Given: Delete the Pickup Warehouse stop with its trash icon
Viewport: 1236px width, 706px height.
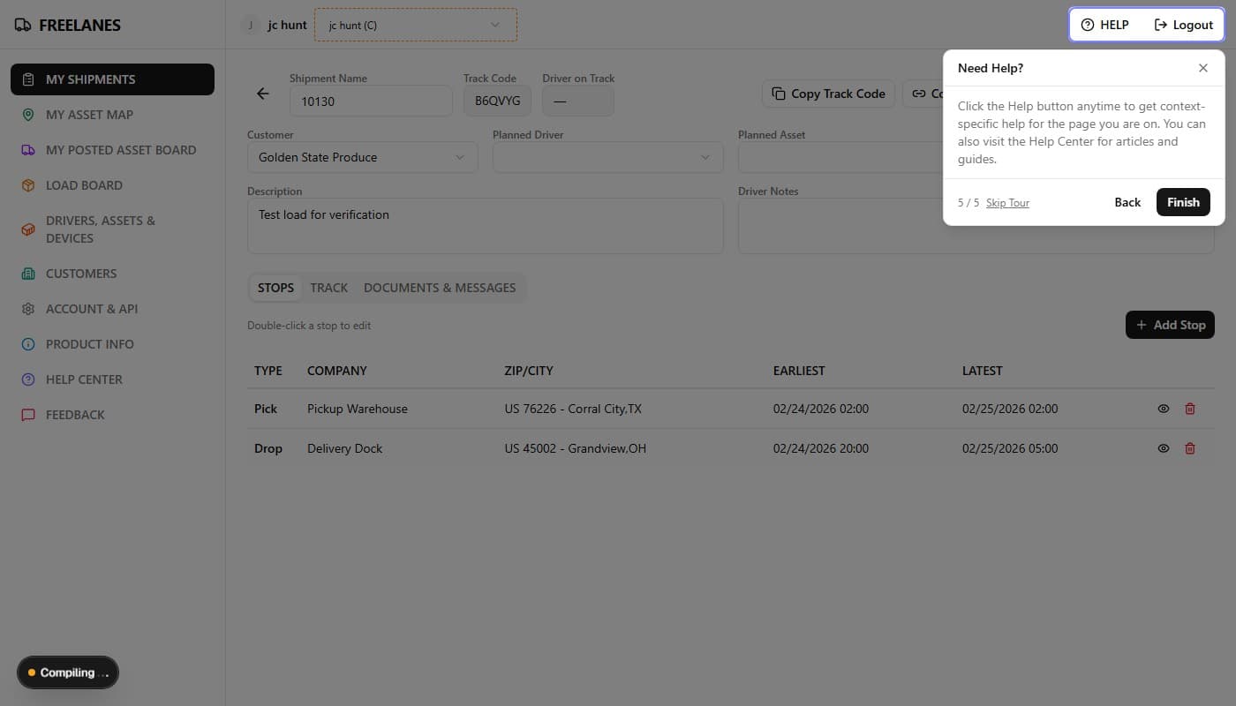Looking at the screenshot, I should pos(1190,409).
